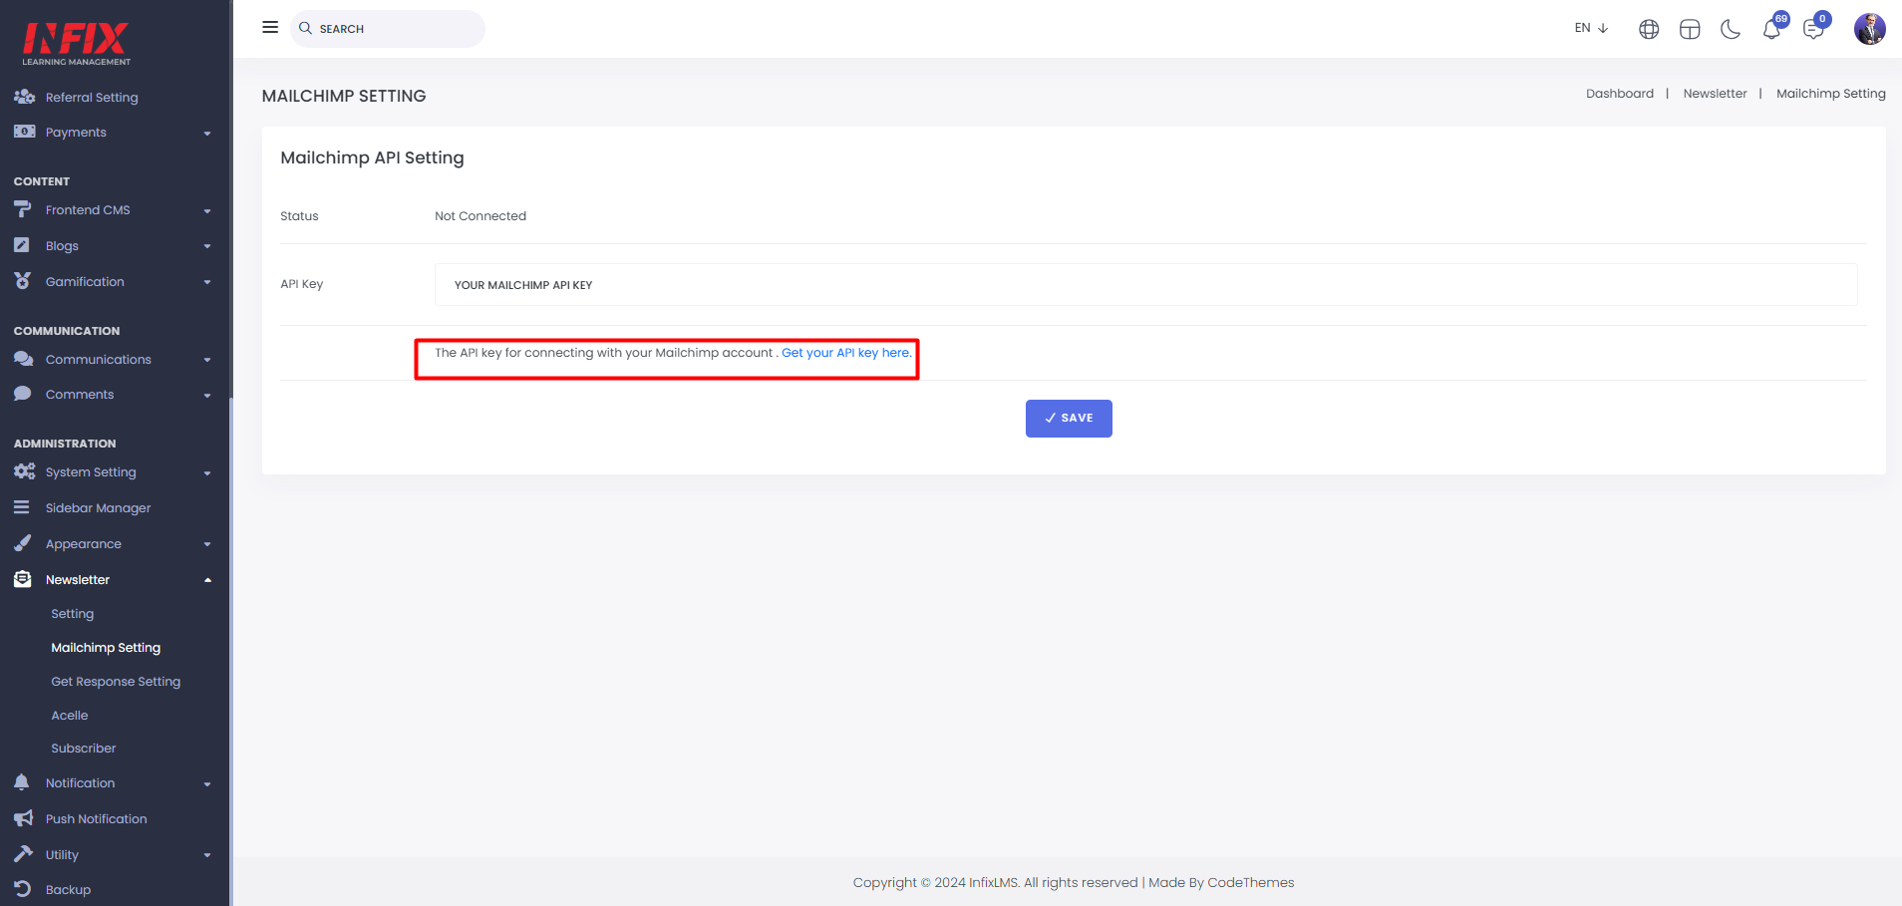The width and height of the screenshot is (1902, 906).
Task: Go to Newsletter breadcrumb link
Action: coord(1715,94)
